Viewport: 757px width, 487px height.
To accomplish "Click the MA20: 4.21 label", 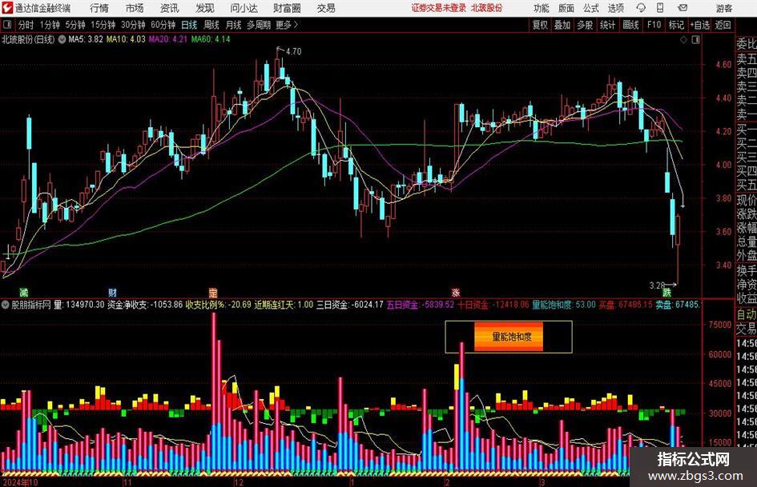I will (167, 39).
